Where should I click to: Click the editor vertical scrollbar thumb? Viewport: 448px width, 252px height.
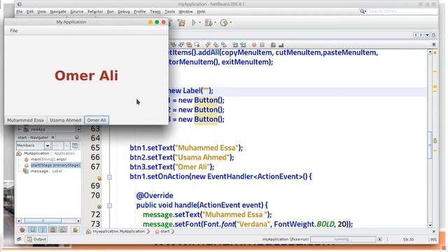click(430, 145)
